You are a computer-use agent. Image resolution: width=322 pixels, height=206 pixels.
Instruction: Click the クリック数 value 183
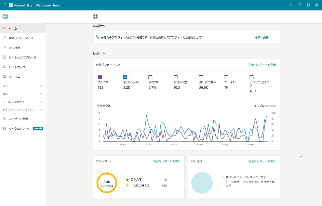(101, 87)
